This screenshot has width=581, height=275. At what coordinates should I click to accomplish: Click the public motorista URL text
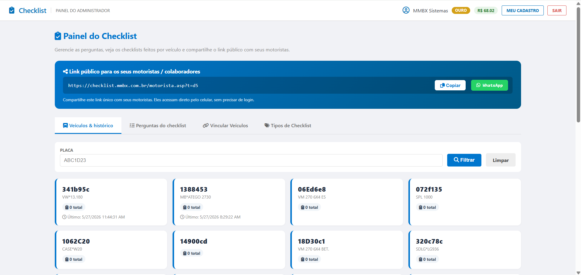coord(133,86)
